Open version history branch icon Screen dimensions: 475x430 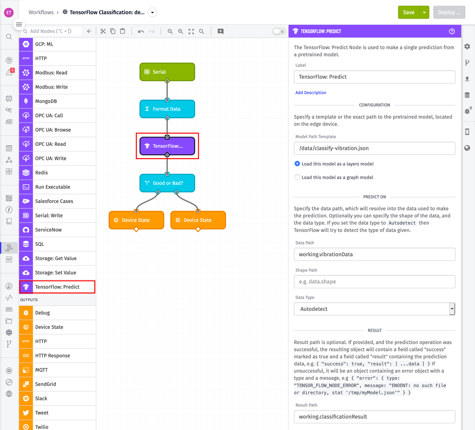point(467,62)
